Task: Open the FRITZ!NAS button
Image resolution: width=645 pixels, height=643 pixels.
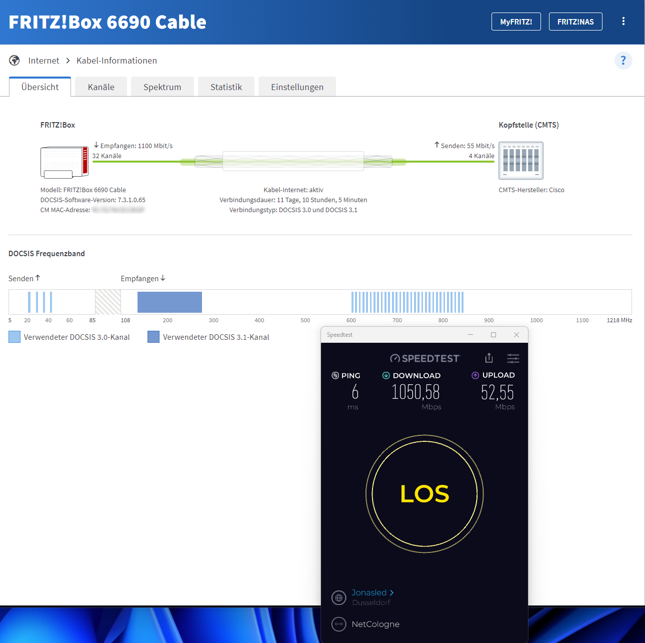Action: (575, 22)
